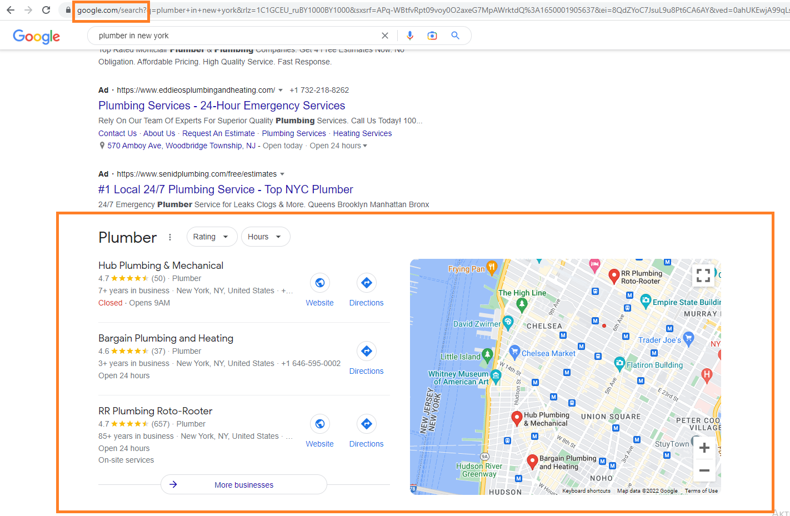Expand the eddiesplumbingandheating ad URL arrow
This screenshot has width=790, height=516.
pyautogui.click(x=281, y=90)
